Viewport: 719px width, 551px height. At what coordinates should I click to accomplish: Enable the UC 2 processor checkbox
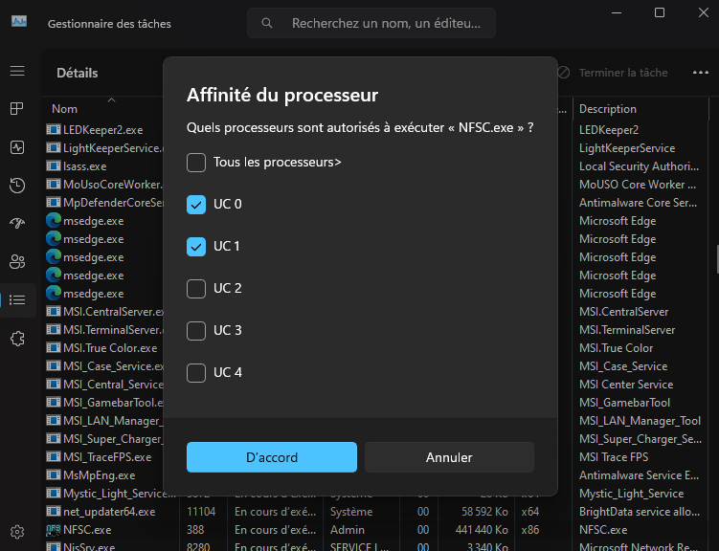(196, 289)
